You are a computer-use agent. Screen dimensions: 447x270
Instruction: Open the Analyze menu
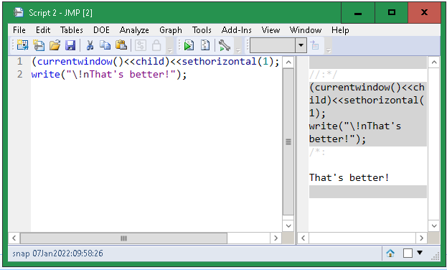[x=134, y=30]
